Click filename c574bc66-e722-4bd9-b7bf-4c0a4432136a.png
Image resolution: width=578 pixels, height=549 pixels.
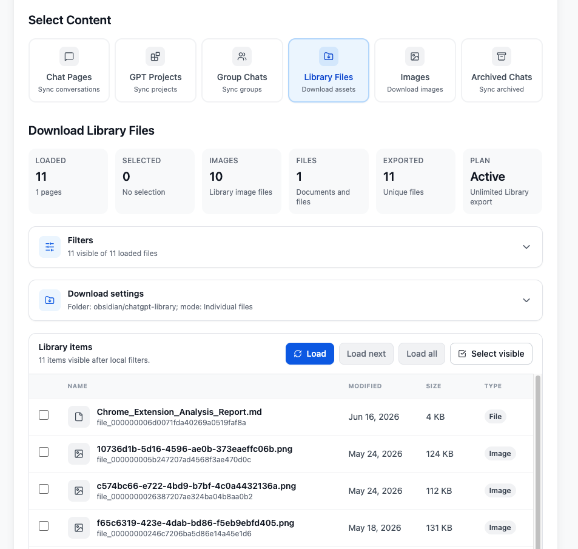click(x=197, y=486)
